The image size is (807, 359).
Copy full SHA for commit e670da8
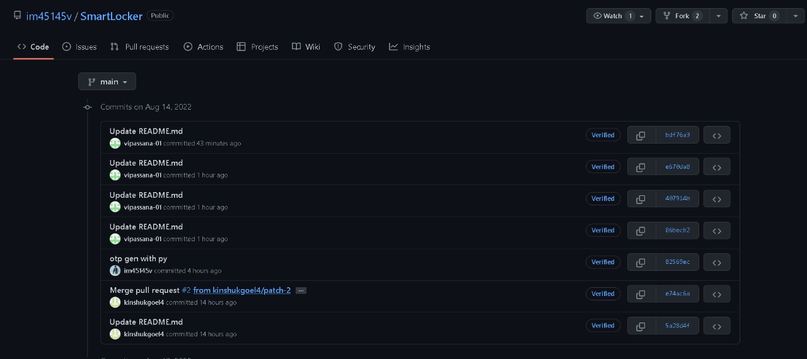[x=641, y=167]
